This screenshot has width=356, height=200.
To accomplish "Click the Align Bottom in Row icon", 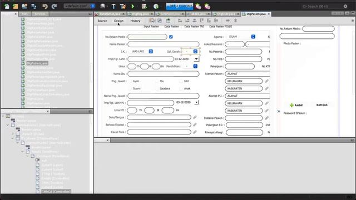I will [209, 21].
